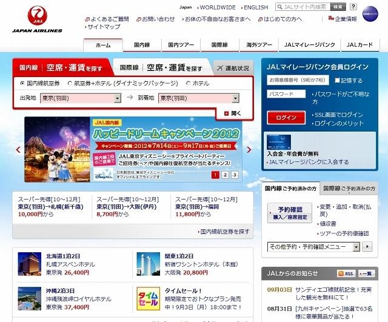Open the 到着地 arrival dropdown
This screenshot has width=388, height=322.
[x=199, y=98]
